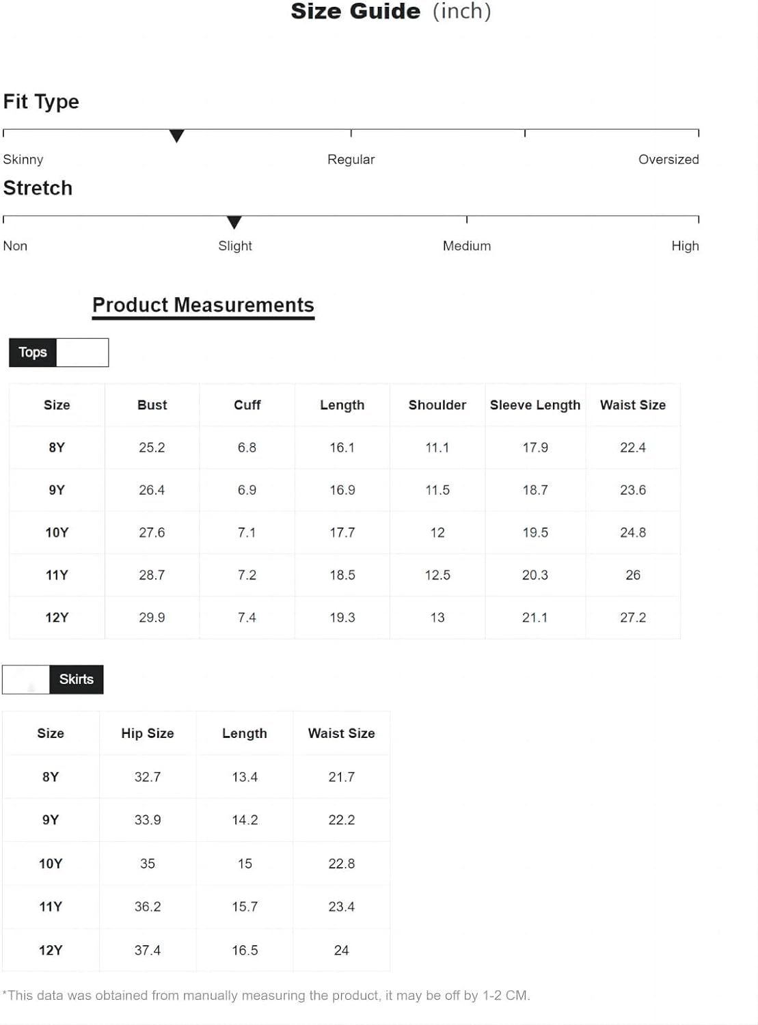Screen dimensions: 758x1025
Task: Click the Skinny fit label
Action: 23,159
